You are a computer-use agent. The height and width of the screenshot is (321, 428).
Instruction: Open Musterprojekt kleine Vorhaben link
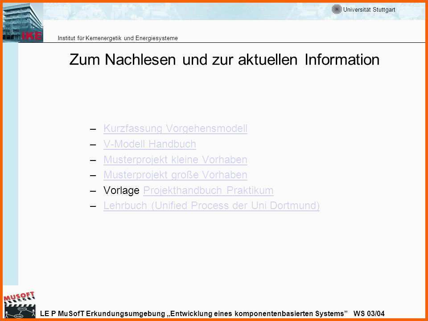(x=175, y=160)
